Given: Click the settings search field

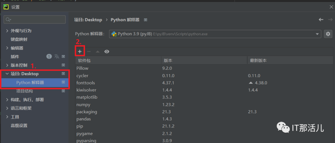Looking at the screenshot, I should pos(35,19).
